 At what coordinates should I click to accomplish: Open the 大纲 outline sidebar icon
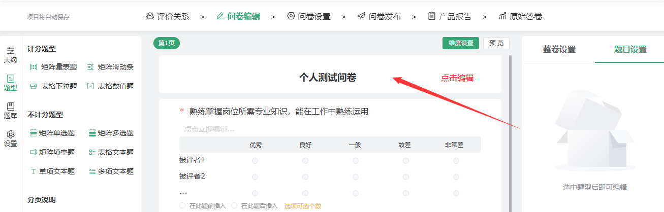pos(10,55)
